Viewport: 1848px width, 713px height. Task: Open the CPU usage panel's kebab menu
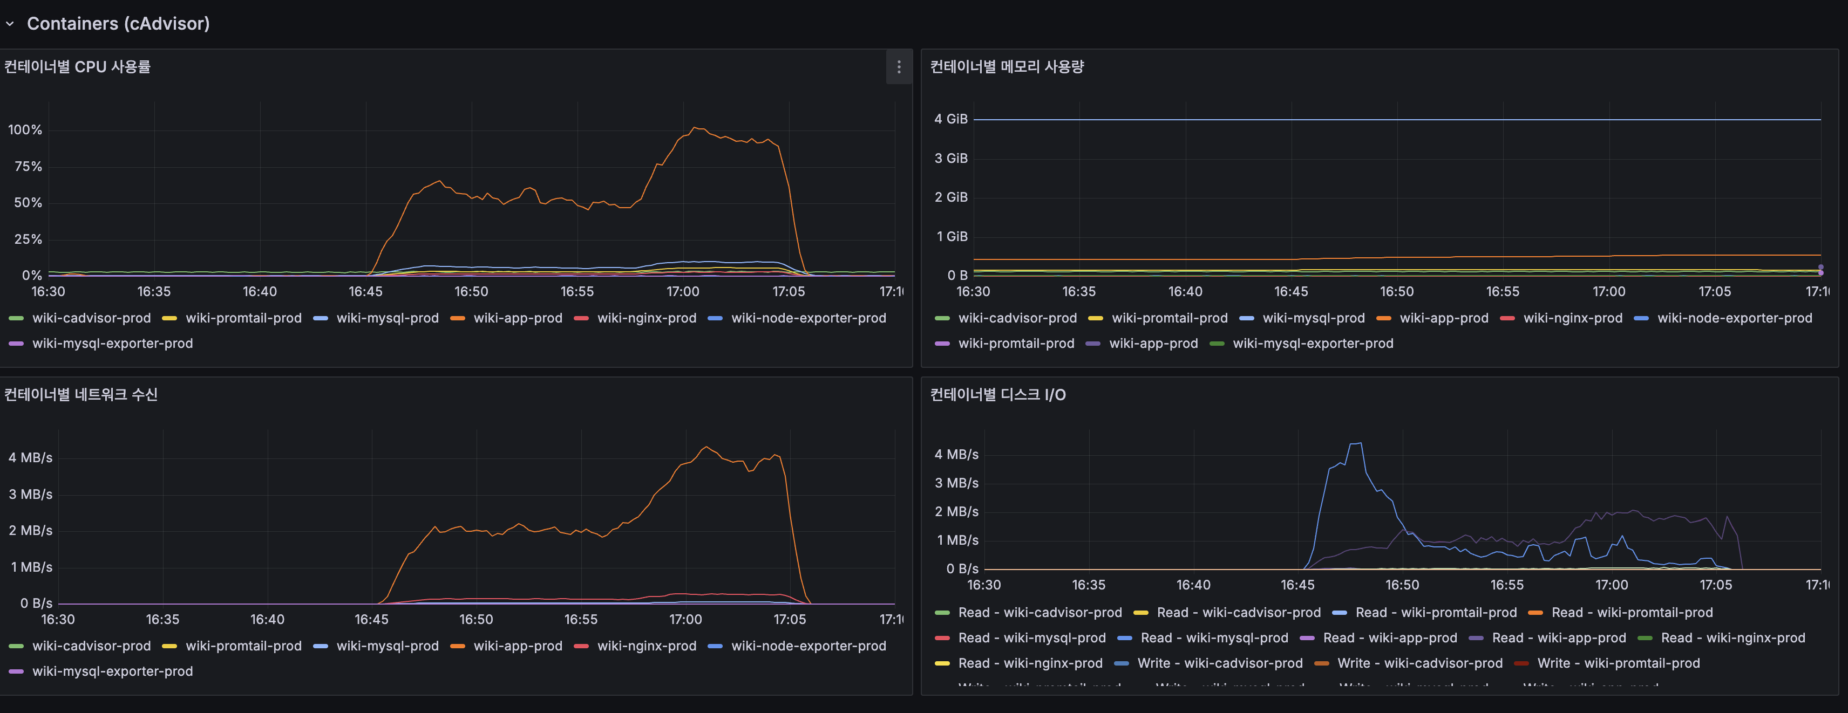click(899, 67)
